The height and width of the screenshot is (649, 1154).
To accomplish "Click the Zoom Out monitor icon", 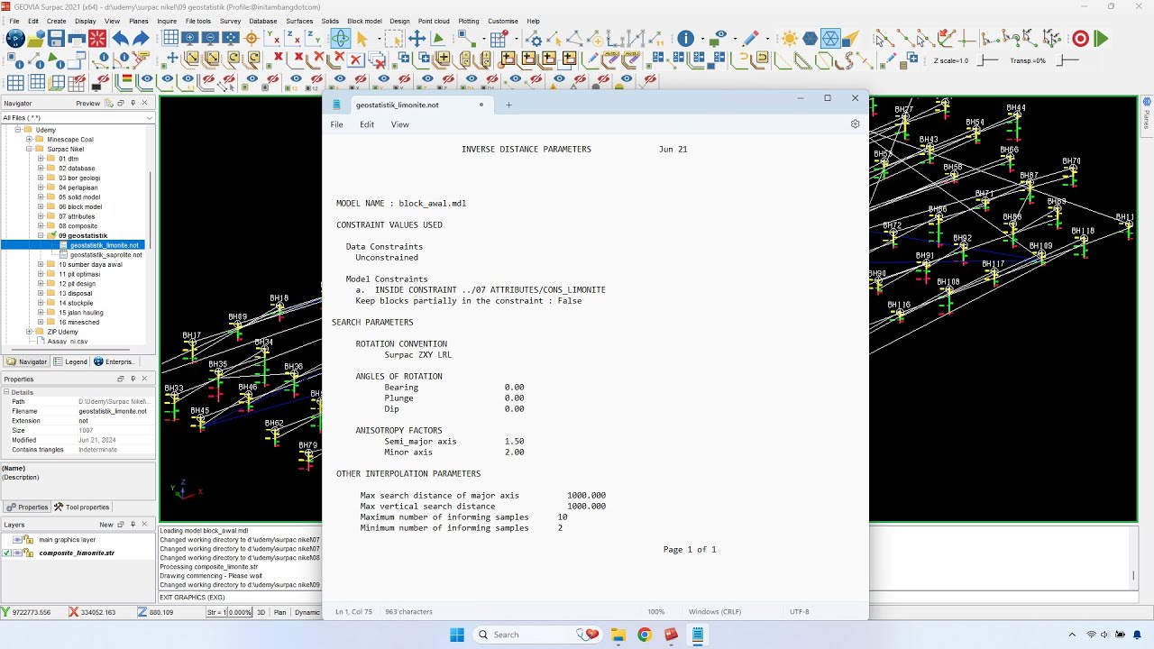I will click(210, 39).
